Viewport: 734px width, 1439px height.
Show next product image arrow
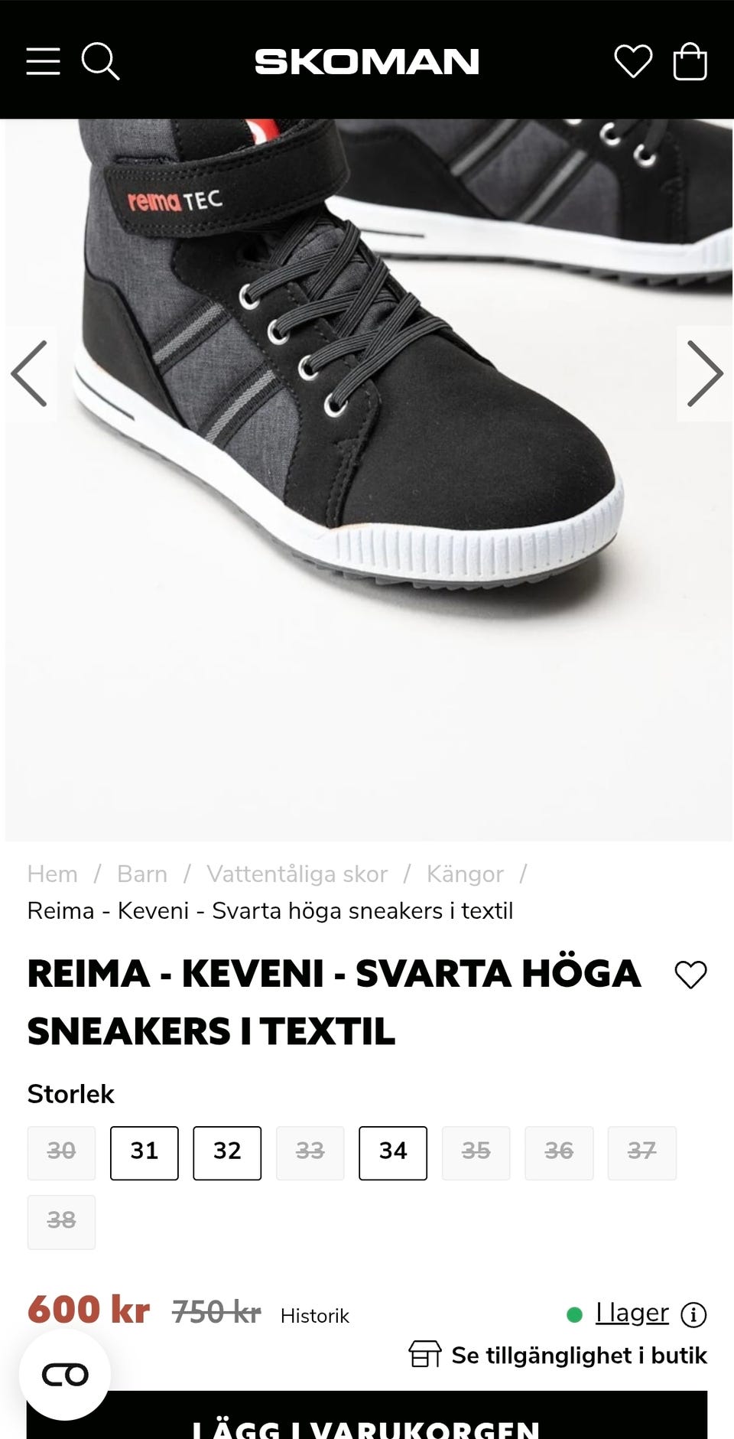(704, 373)
